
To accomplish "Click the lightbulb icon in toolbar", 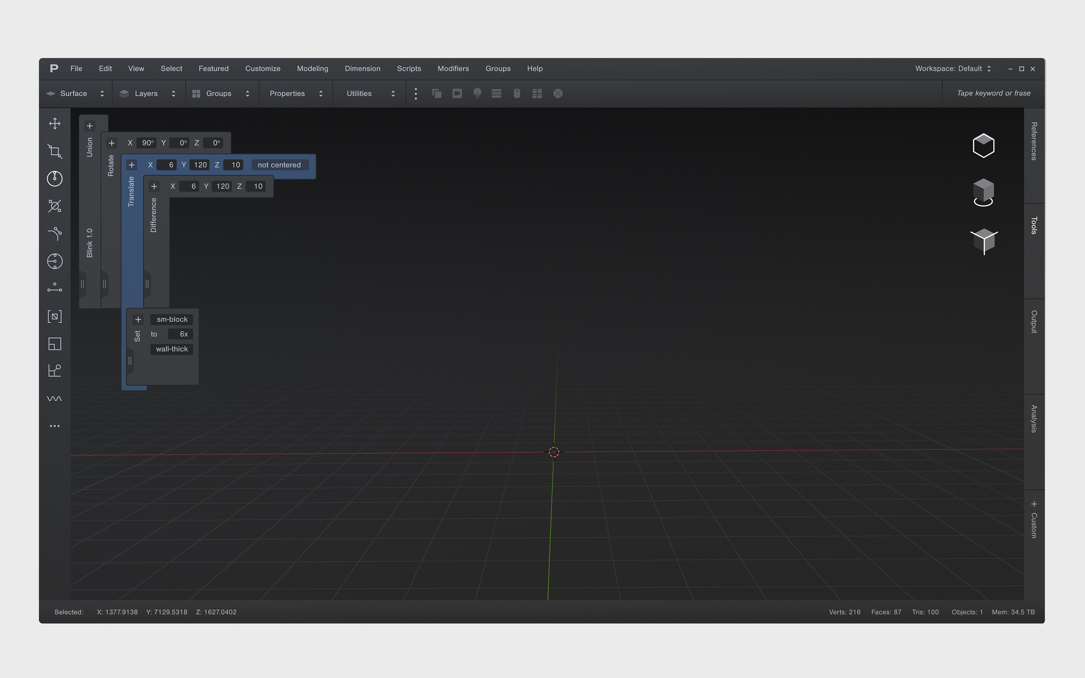I will (x=477, y=93).
